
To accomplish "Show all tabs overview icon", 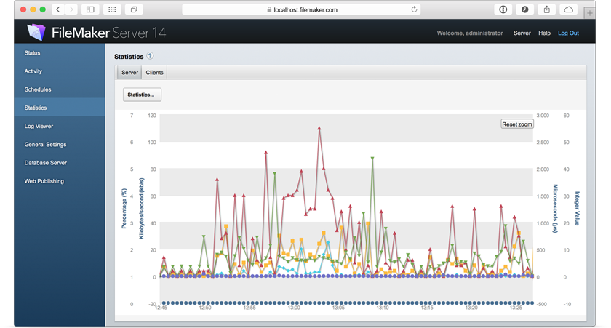I will [134, 9].
